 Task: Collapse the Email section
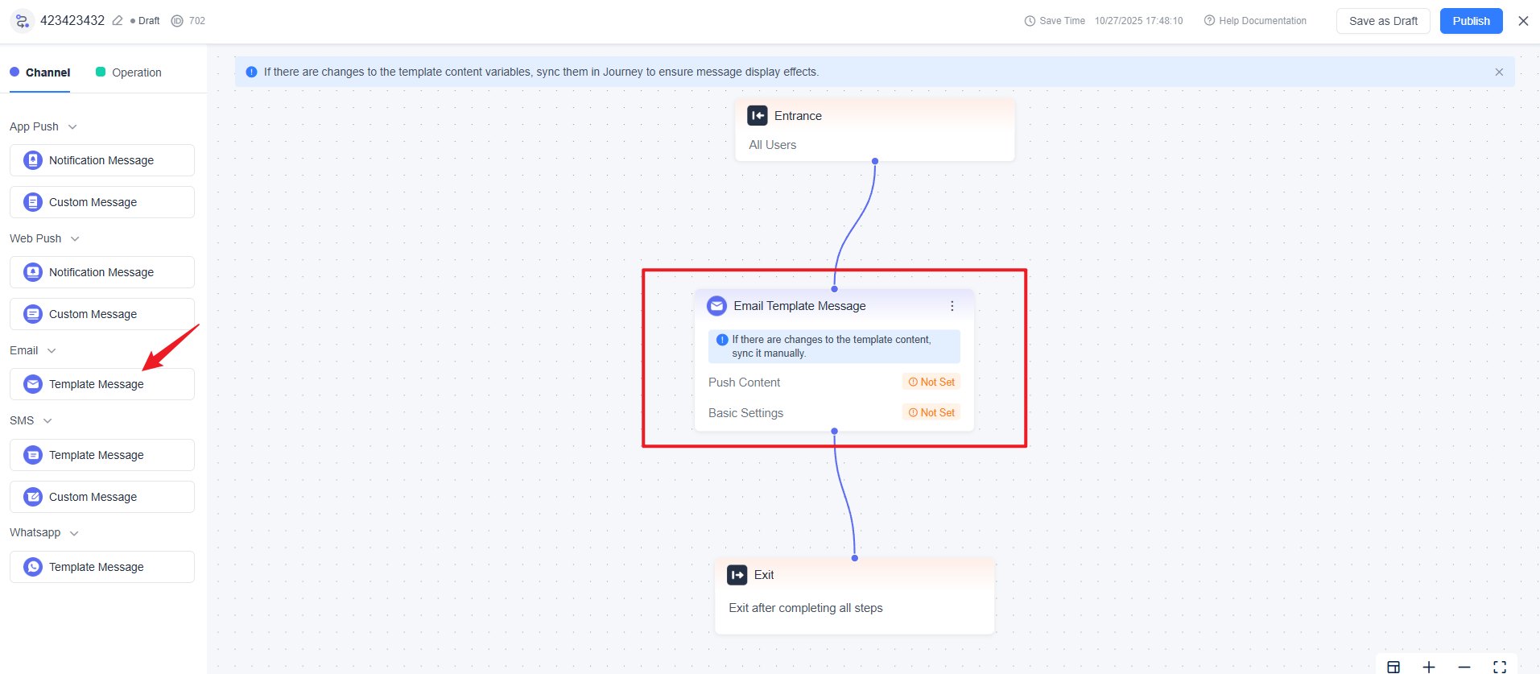(x=52, y=351)
